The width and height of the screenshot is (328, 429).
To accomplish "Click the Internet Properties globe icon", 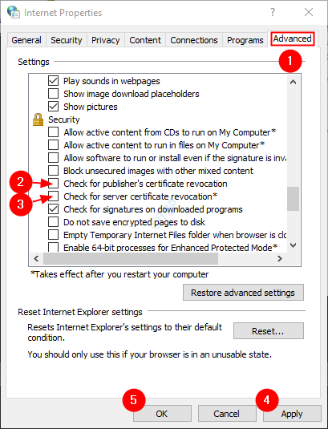I will tap(14, 12).
